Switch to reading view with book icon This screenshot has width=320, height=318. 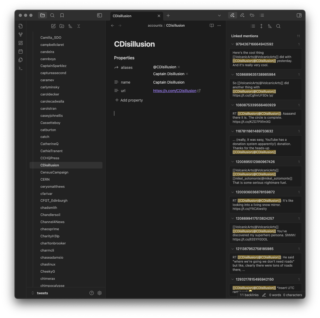[211, 26]
